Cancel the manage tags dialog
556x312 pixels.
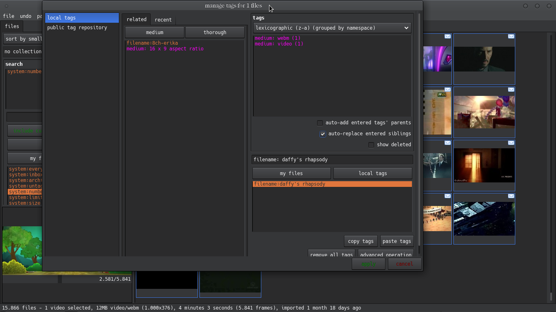pyautogui.click(x=405, y=264)
